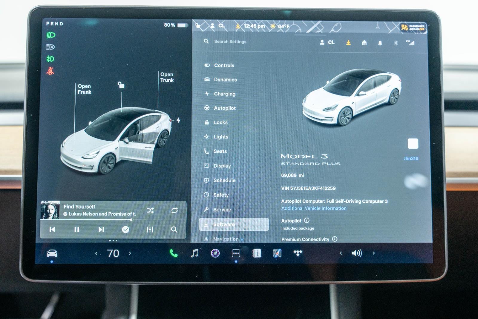Select the Autopilot settings menu
The height and width of the screenshot is (319, 478).
[224, 108]
